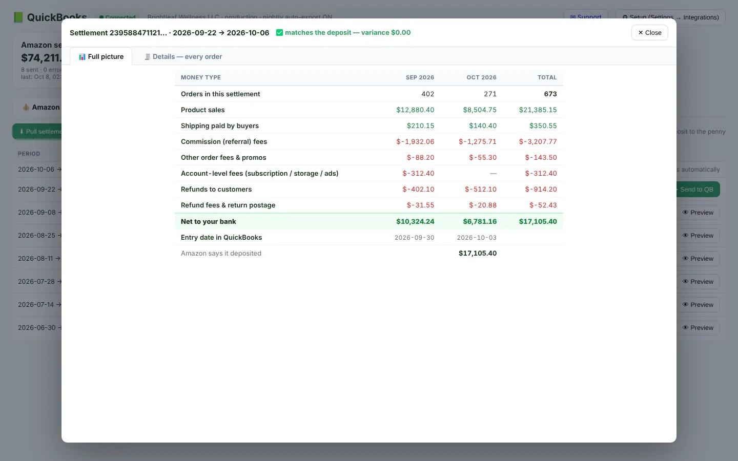Click the QuickBooks entry date 2026-09-30
Screen dimensions: 738x461
415,237
